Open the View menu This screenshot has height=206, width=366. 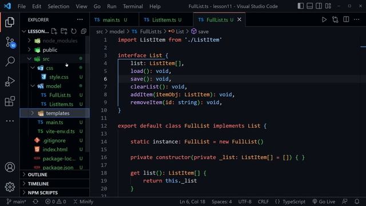tap(81, 6)
